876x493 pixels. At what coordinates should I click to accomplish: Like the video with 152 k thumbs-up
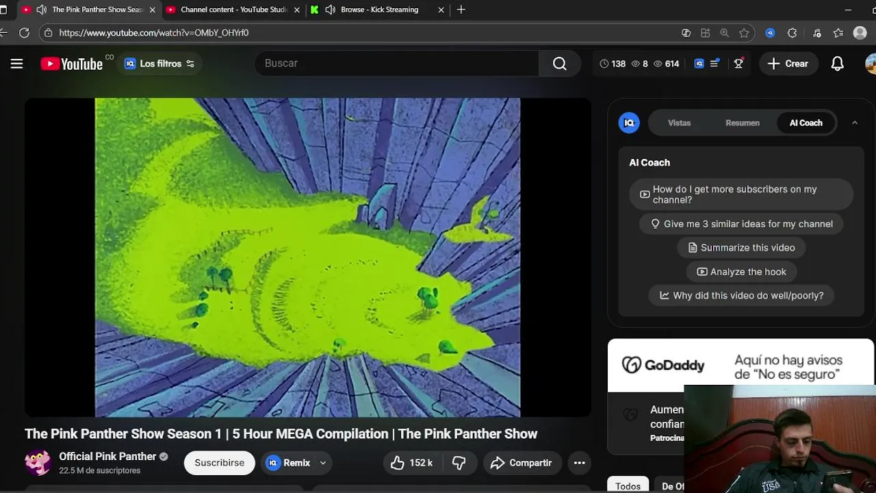[x=411, y=463]
